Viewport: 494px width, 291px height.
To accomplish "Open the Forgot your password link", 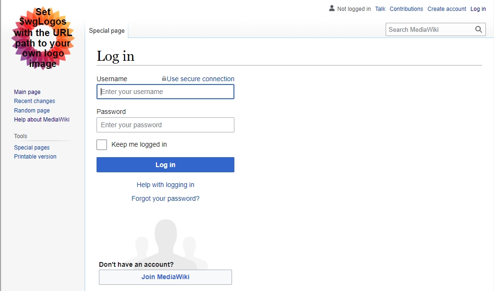I will (x=165, y=198).
